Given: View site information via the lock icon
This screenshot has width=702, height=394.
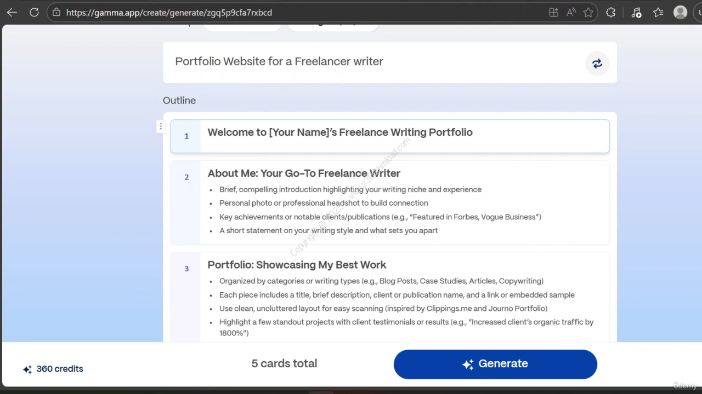Looking at the screenshot, I should pos(56,13).
